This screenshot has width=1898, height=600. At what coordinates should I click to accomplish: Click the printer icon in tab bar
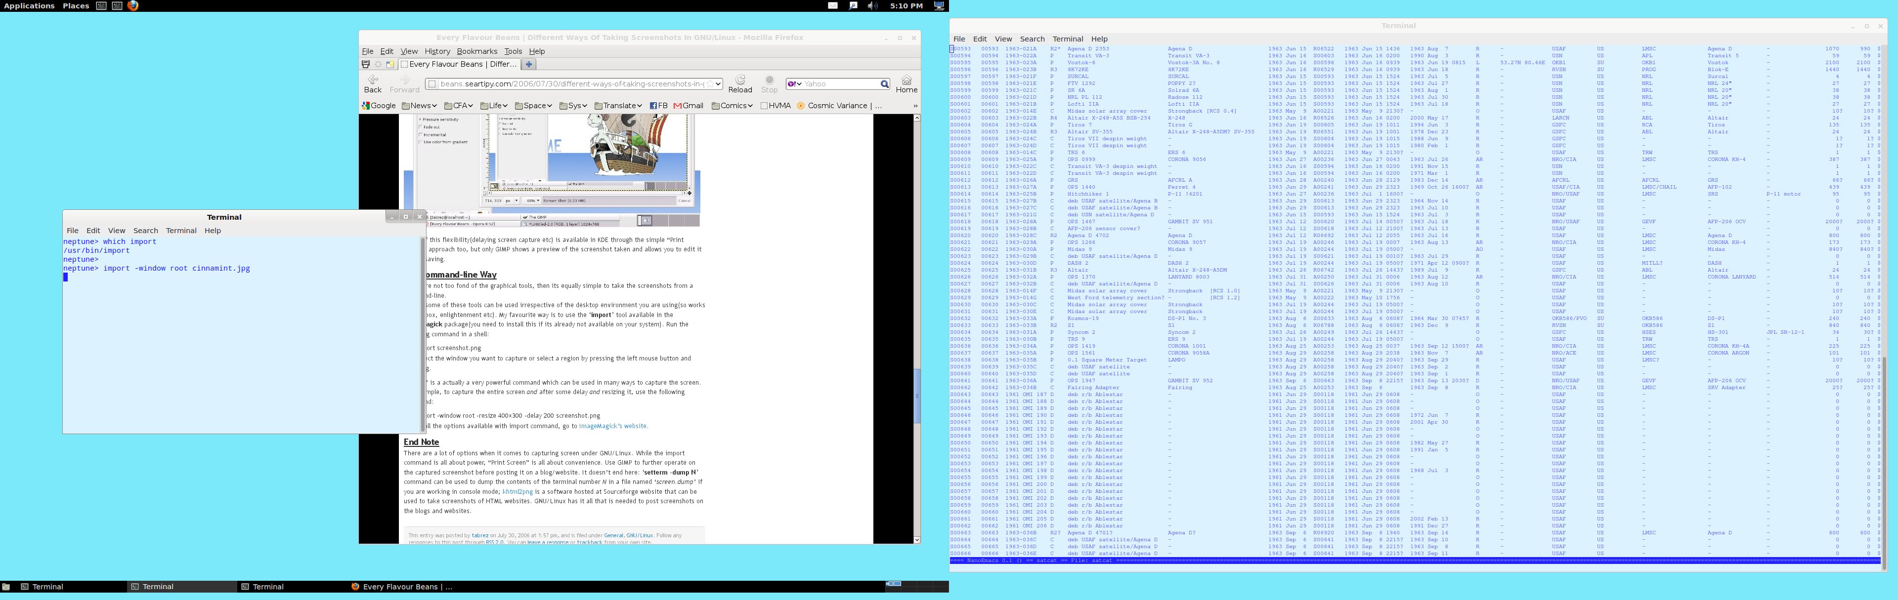[365, 64]
